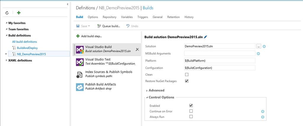
Task: Open the General tab
Action: pyautogui.click(x=157, y=17)
